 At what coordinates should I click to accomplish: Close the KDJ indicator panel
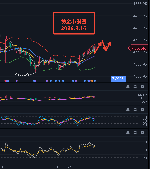142,110
